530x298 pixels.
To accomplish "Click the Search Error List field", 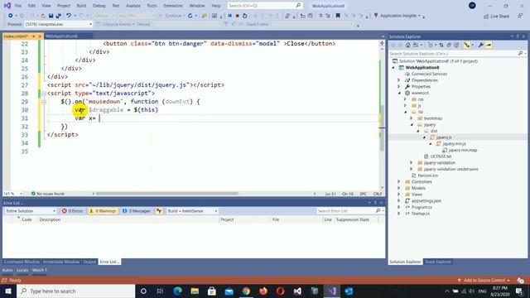I will [346, 211].
